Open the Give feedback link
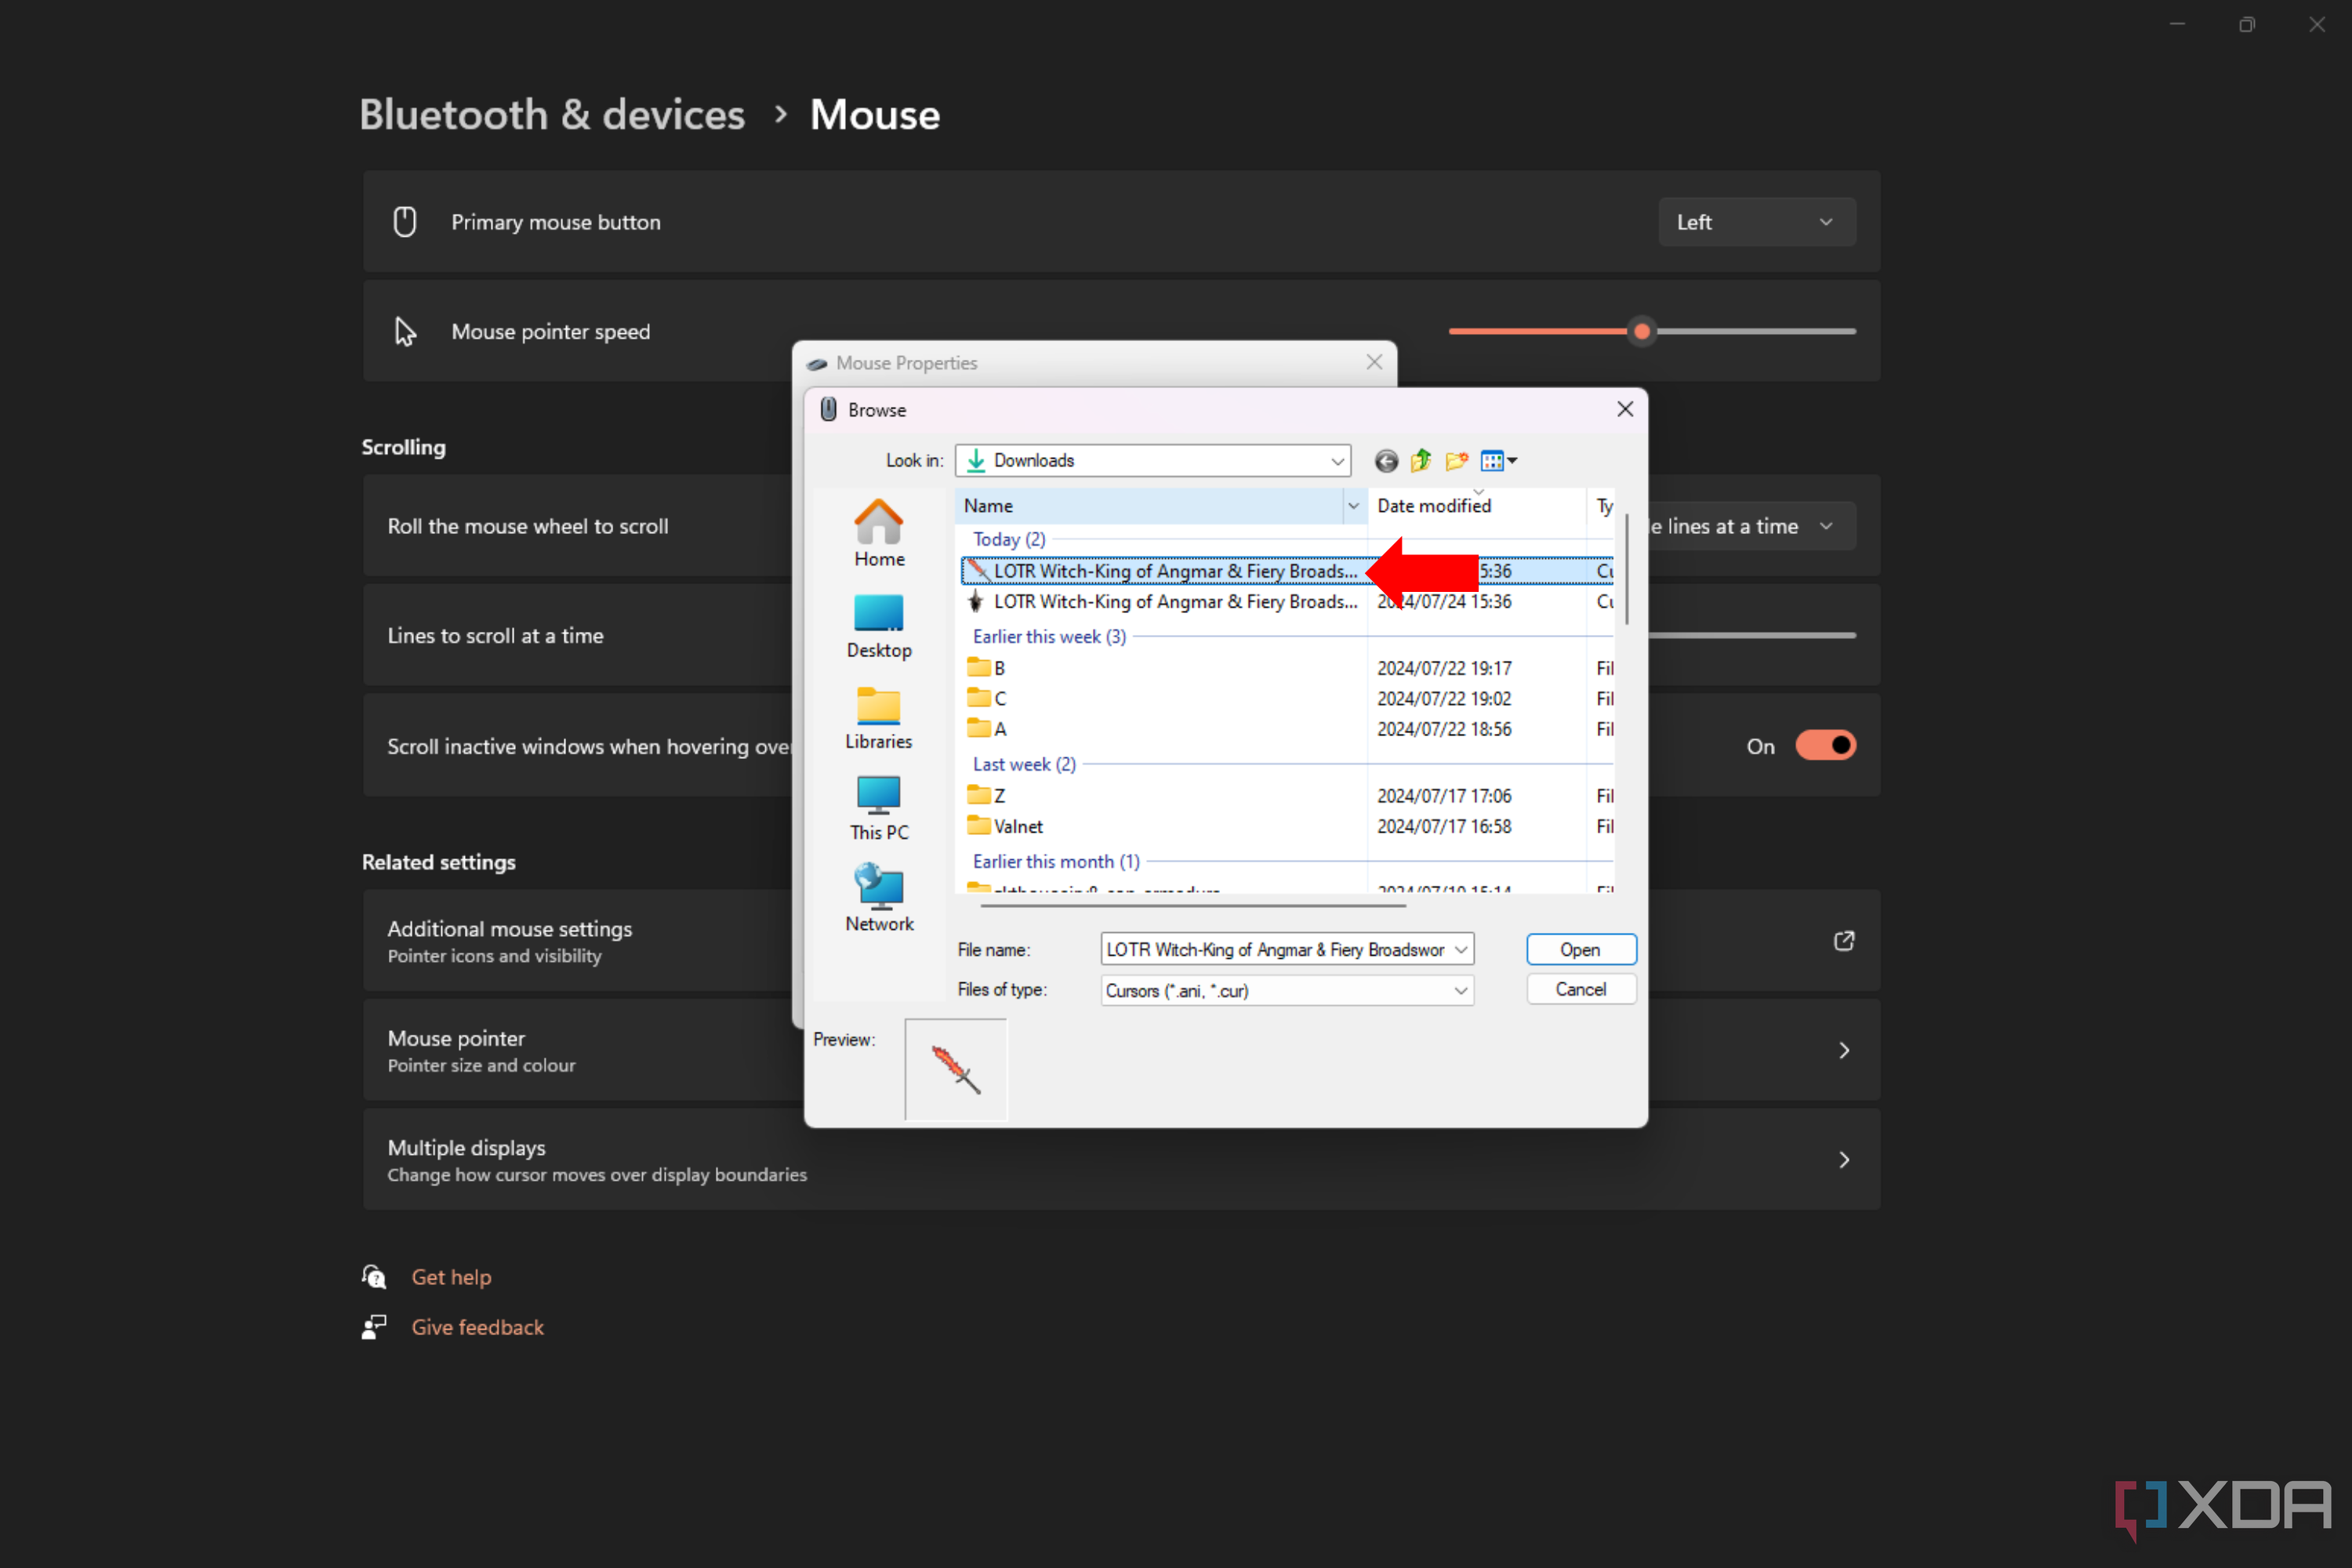 coord(477,1327)
